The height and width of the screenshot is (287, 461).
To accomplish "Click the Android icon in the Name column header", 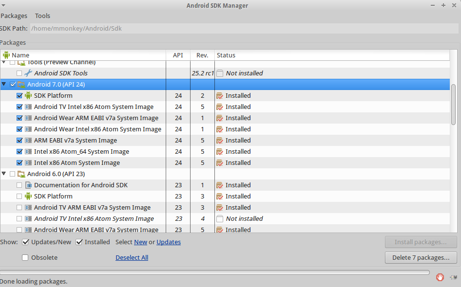I will [6, 55].
